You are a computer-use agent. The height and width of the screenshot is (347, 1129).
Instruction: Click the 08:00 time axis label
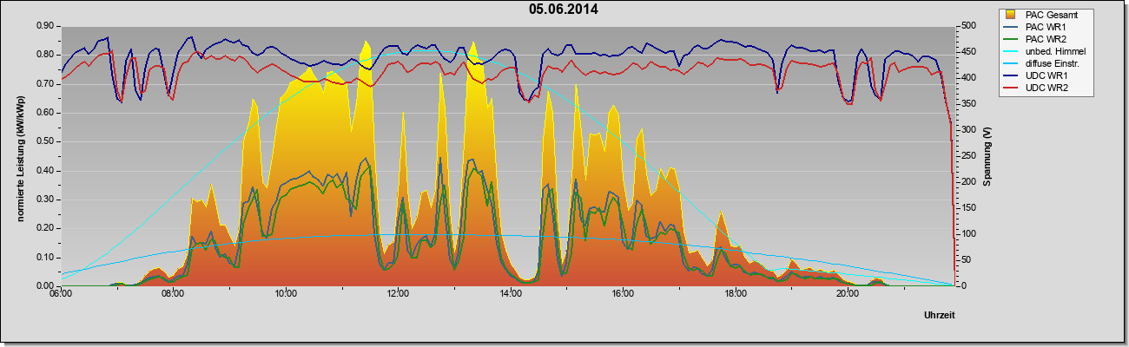[173, 293]
